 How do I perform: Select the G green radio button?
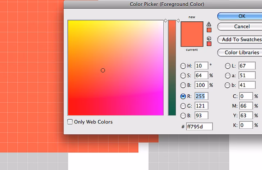point(183,106)
